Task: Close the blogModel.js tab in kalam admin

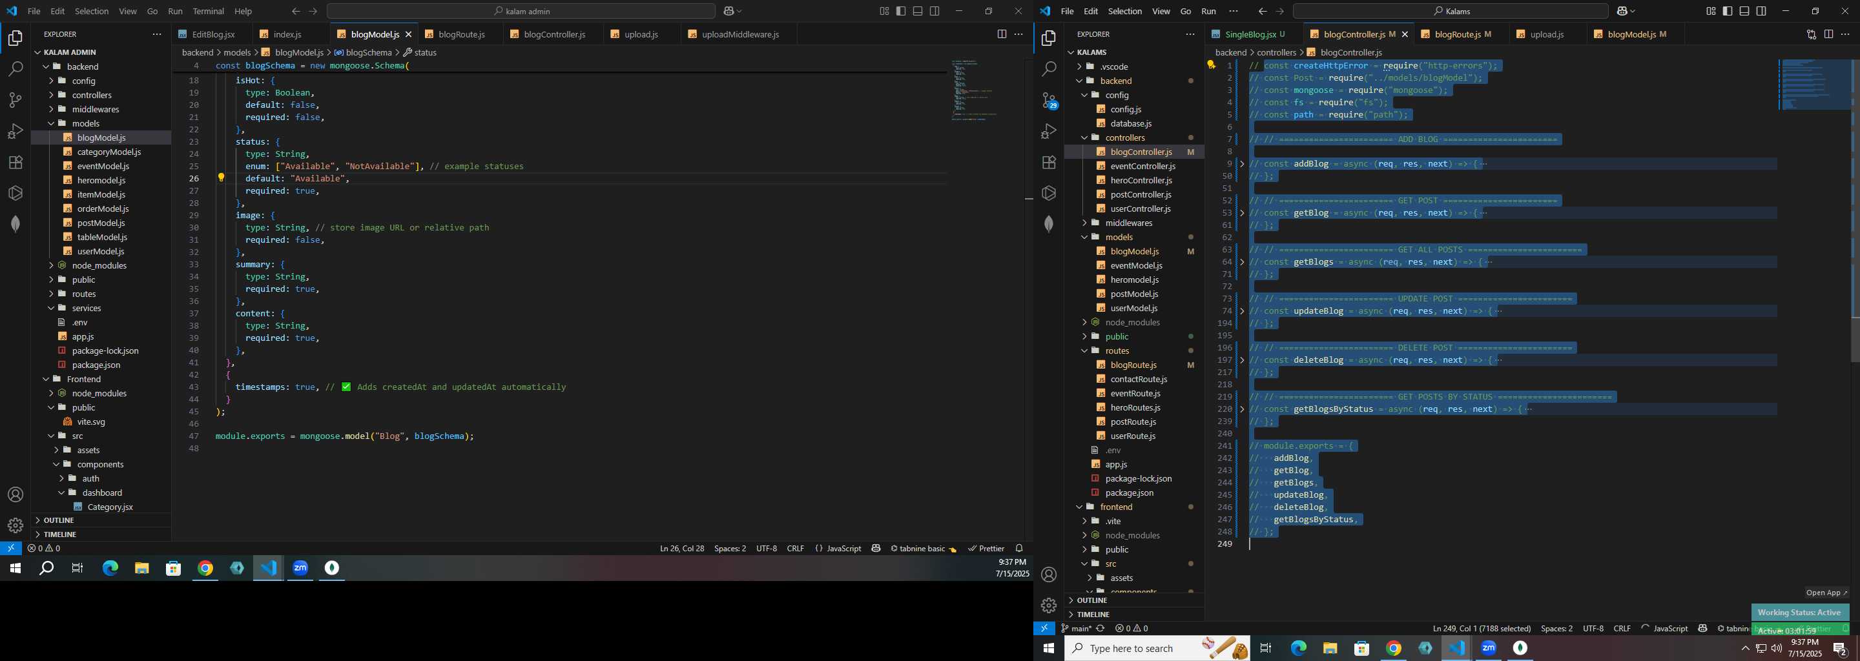Action: 409,34
